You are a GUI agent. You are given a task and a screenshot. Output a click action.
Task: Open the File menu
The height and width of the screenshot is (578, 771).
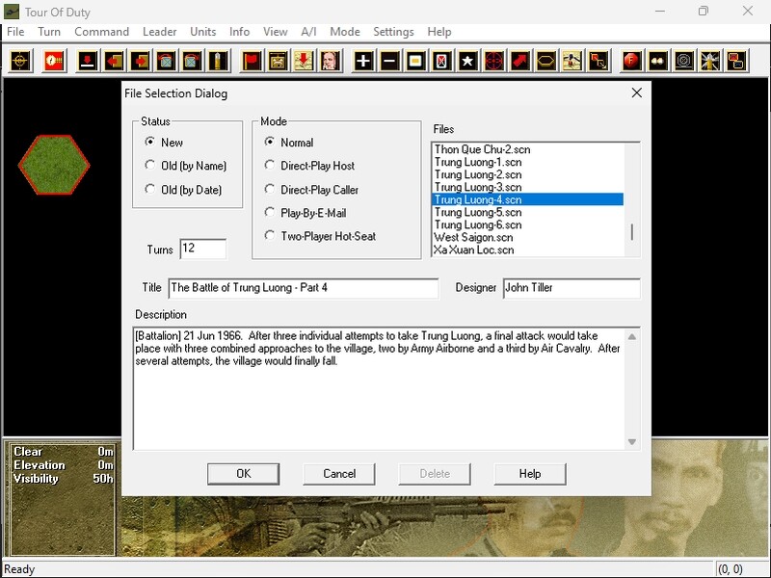pyautogui.click(x=15, y=32)
